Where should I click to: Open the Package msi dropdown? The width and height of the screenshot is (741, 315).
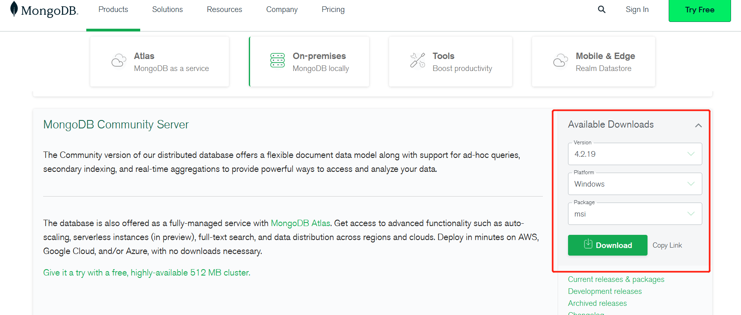[635, 214]
